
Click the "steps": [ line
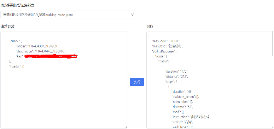(x=171, y=82)
